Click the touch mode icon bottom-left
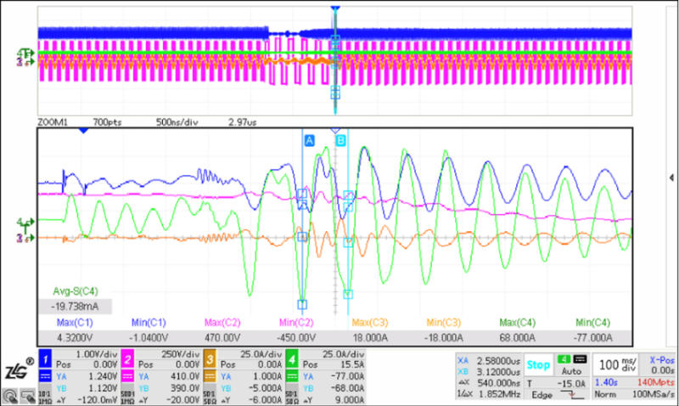Viewport: 679px width, 406px height. coord(9,395)
